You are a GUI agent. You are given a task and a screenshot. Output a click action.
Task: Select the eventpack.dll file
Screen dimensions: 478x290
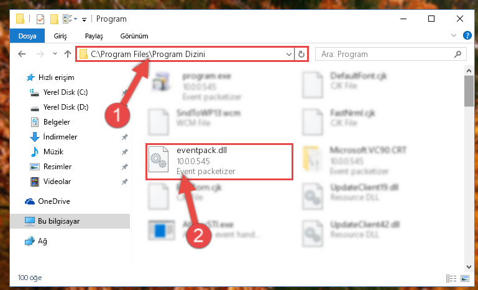219,161
